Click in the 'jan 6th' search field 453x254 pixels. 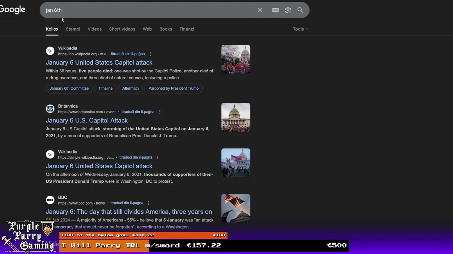[x=149, y=10]
